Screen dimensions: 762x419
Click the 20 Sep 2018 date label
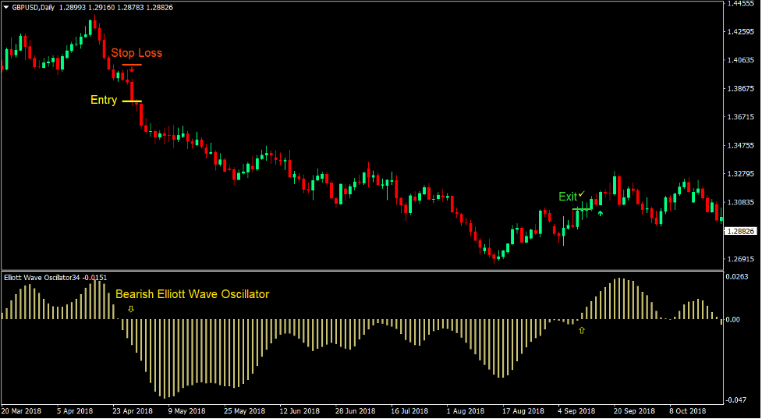point(634,410)
